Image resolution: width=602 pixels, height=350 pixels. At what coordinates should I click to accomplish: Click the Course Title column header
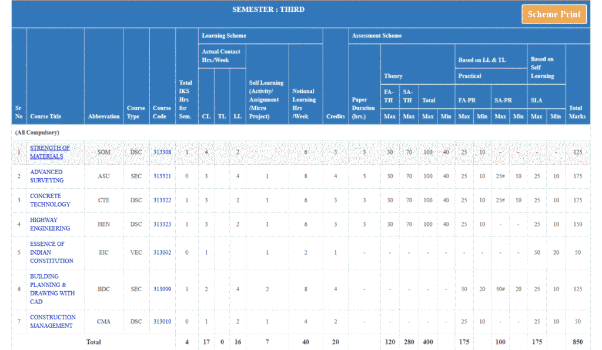point(45,116)
